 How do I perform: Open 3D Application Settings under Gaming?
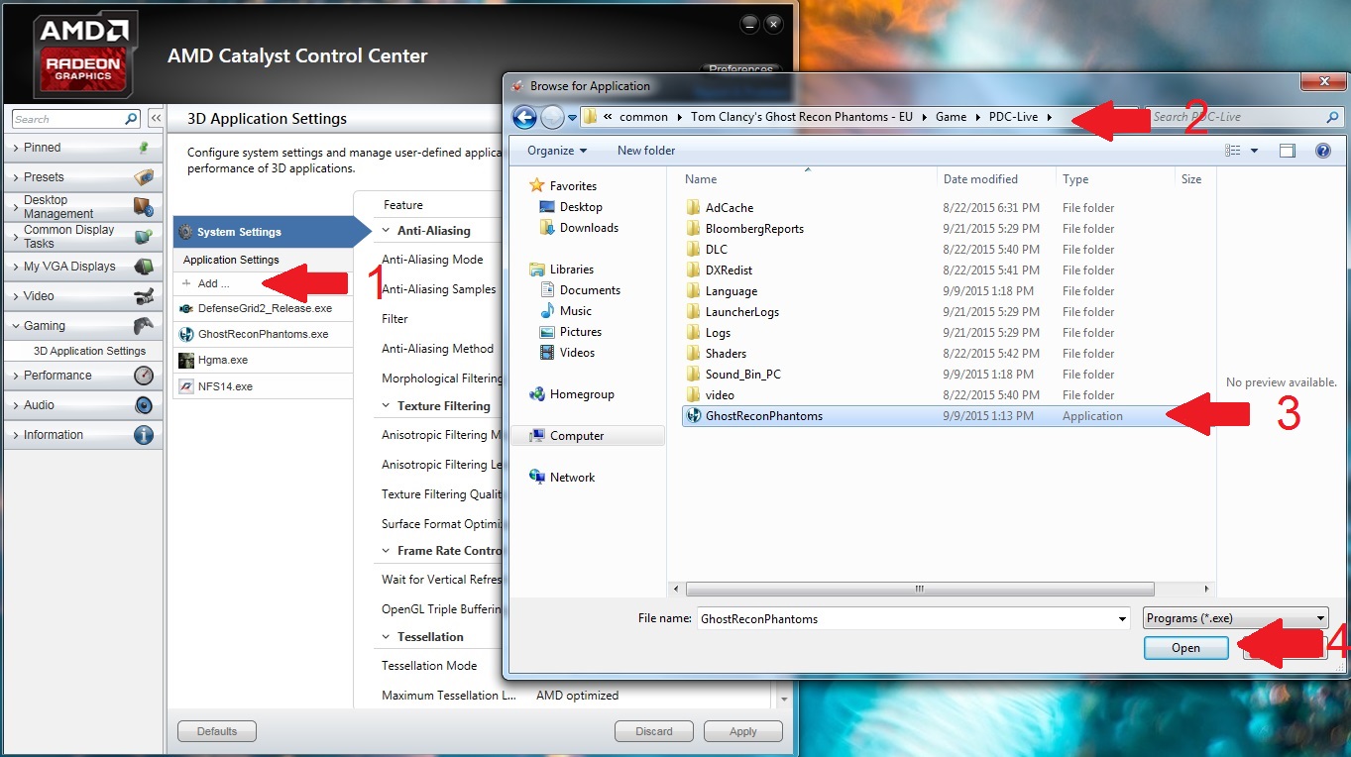click(89, 351)
